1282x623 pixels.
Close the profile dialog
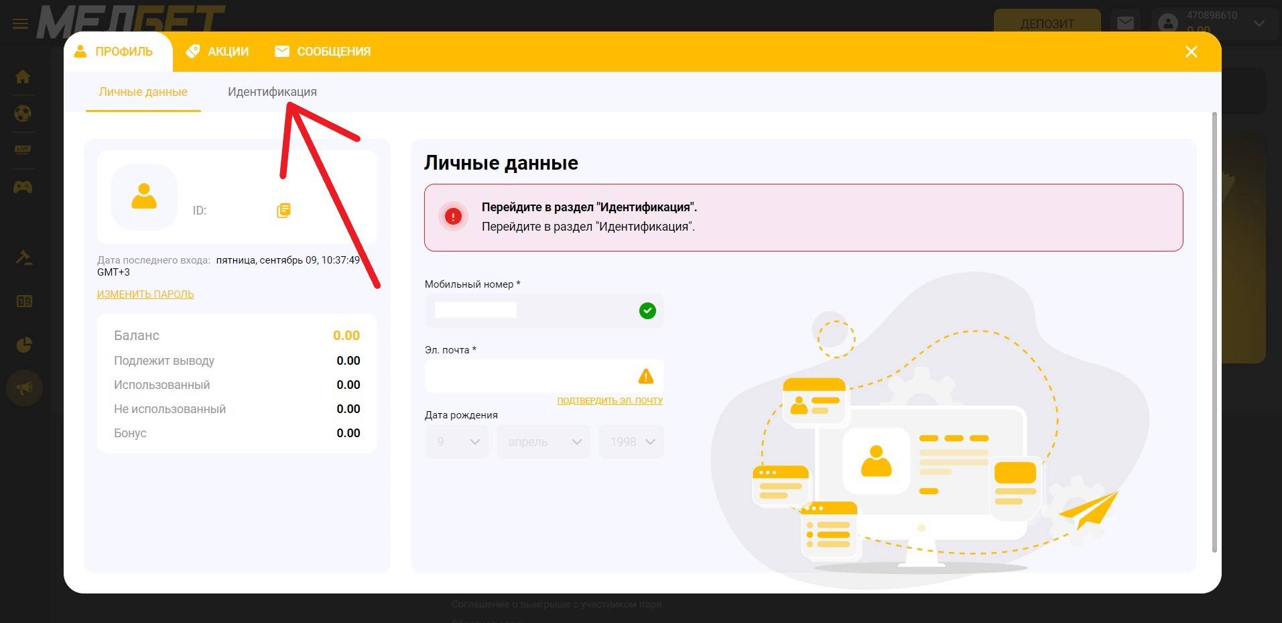[1191, 52]
